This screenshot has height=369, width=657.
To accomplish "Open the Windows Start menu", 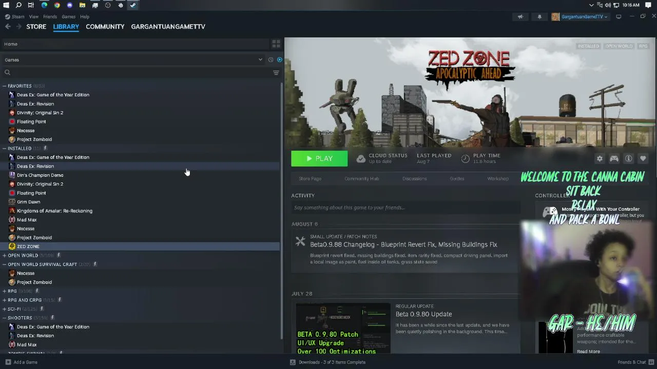I will pyautogui.click(x=6, y=5).
